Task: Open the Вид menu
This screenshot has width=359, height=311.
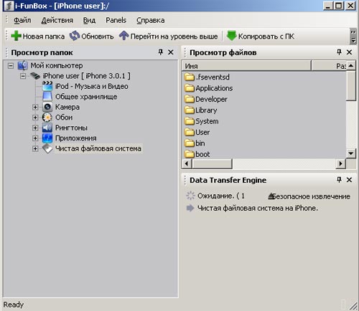Action: 89,20
